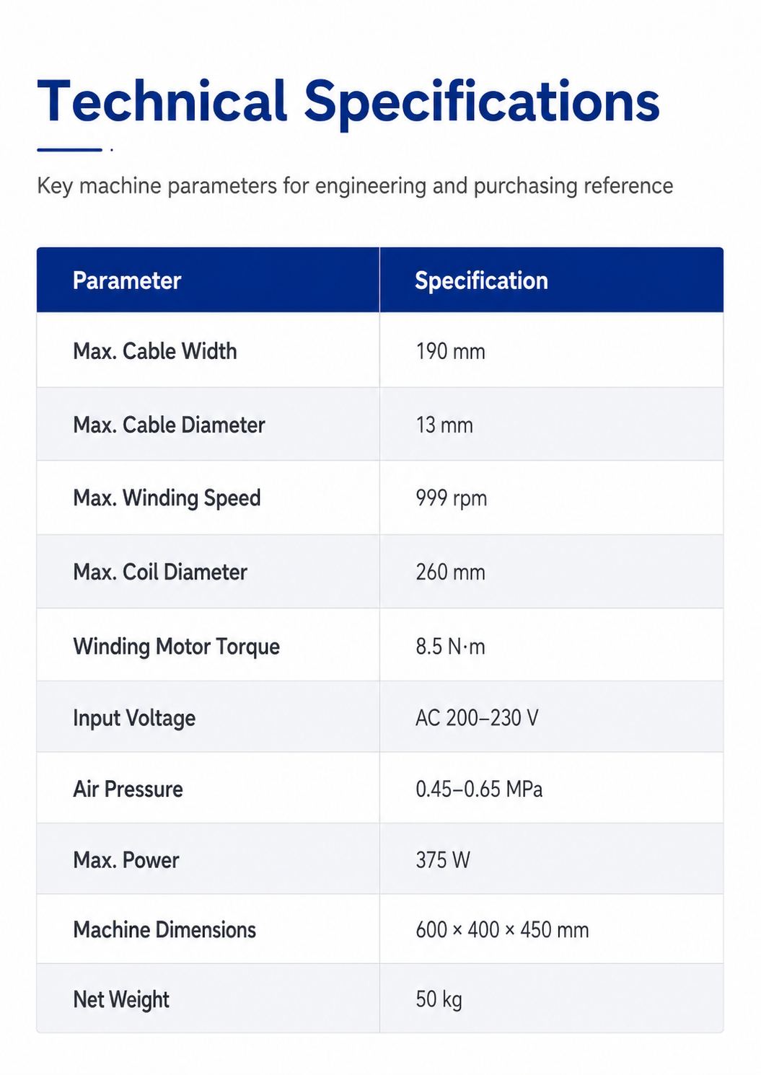761x1075 pixels.
Task: Click the AC 200–230 V value
Action: coord(477,718)
